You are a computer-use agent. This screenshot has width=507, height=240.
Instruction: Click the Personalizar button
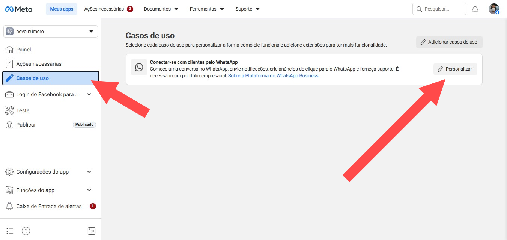click(x=455, y=69)
